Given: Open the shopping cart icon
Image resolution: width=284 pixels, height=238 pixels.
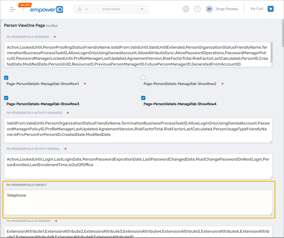Looking at the screenshot, I should (271, 9).
